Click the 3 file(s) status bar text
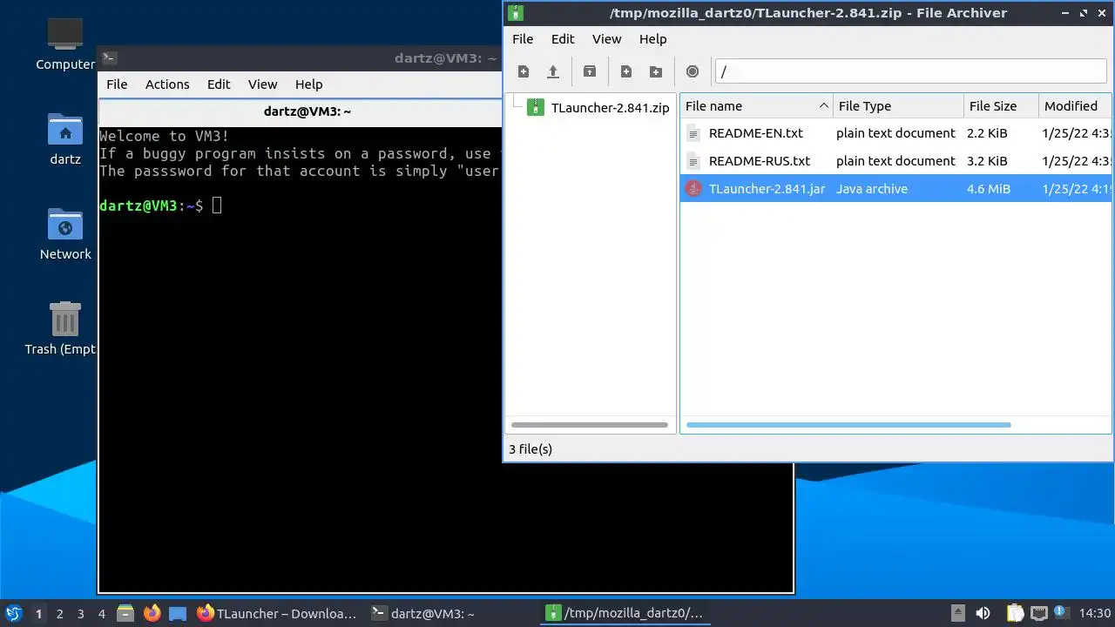 [530, 449]
